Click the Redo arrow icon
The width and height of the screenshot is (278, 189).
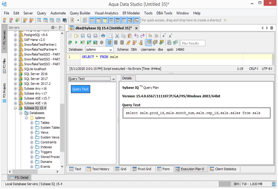click(142, 36)
